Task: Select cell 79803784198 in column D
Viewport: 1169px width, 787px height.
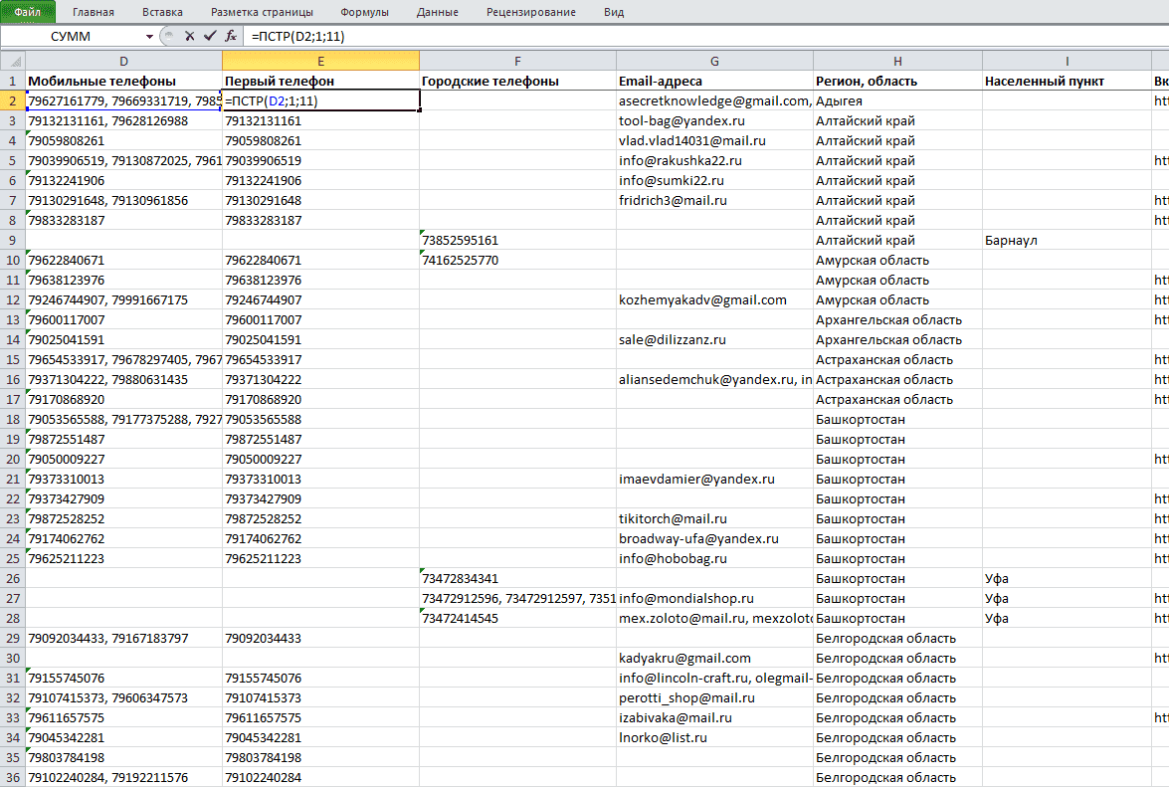Action: 123,757
